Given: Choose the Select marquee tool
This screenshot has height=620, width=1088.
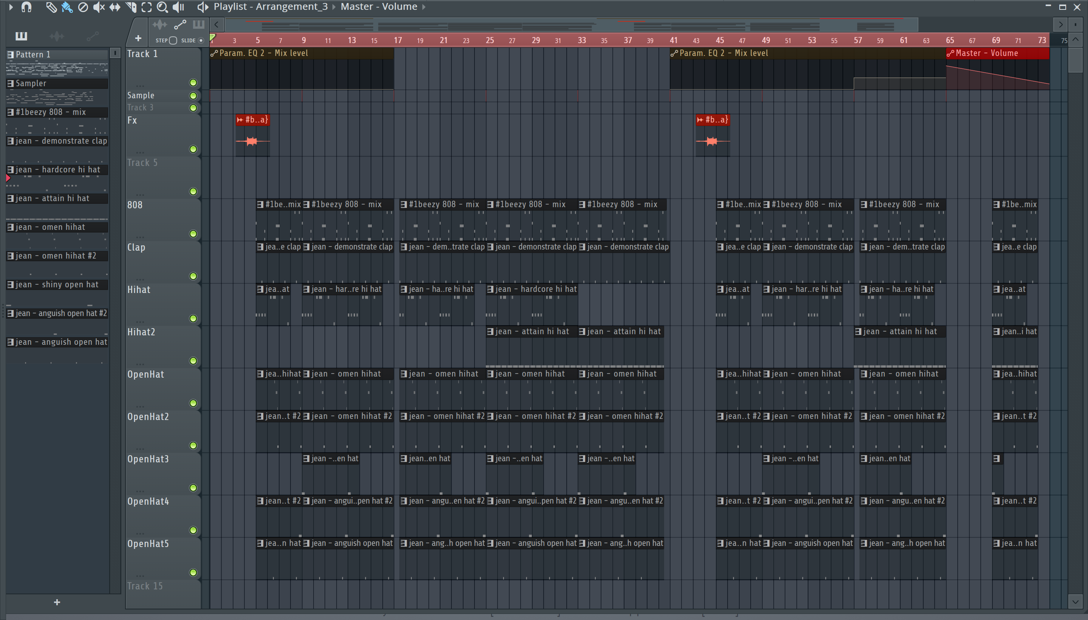Looking at the screenshot, I should tap(146, 7).
